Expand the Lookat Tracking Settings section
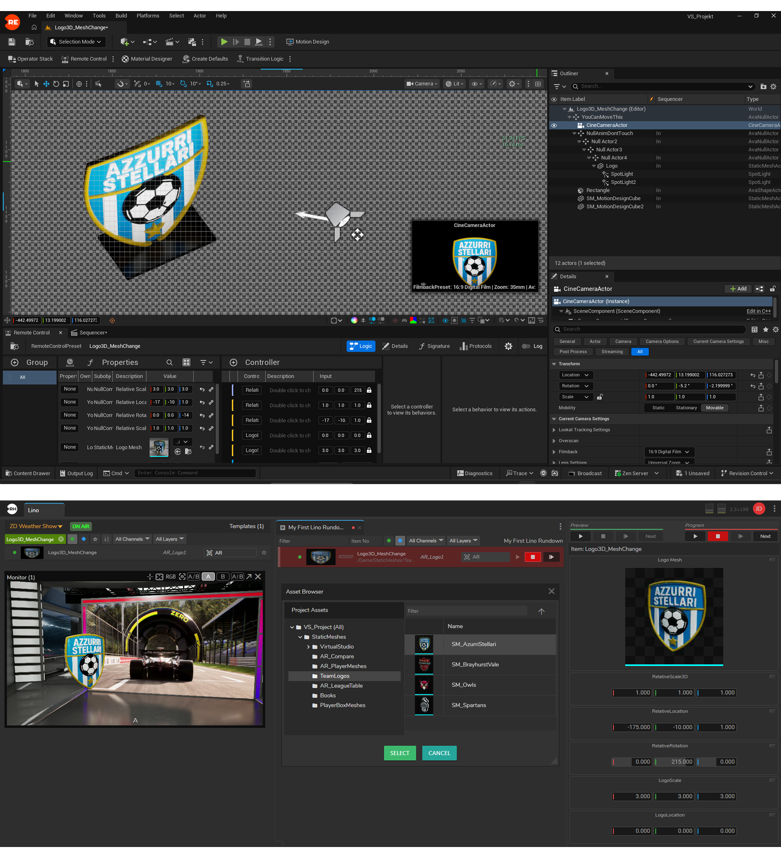The image size is (781, 856). tap(554, 430)
